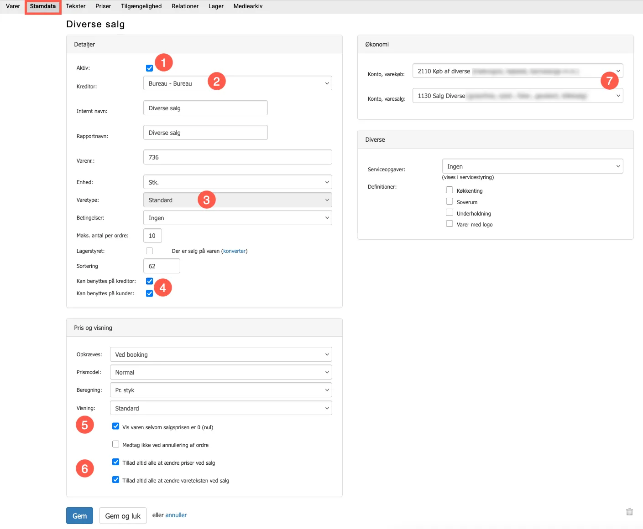Follow the annuller link

click(x=176, y=515)
